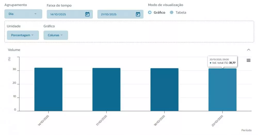
Task: Collapse the Volume chart section
Action: click(248, 50)
